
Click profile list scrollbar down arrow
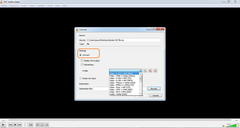141,94
